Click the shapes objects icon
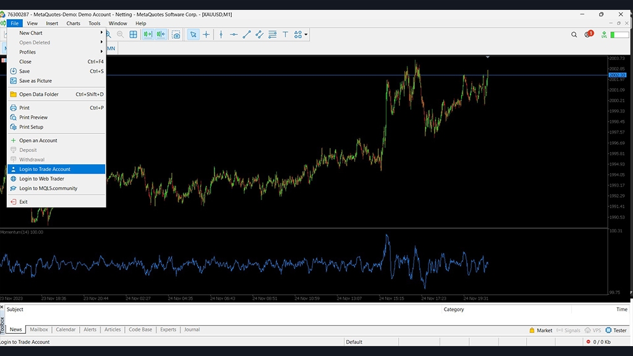 [298, 35]
